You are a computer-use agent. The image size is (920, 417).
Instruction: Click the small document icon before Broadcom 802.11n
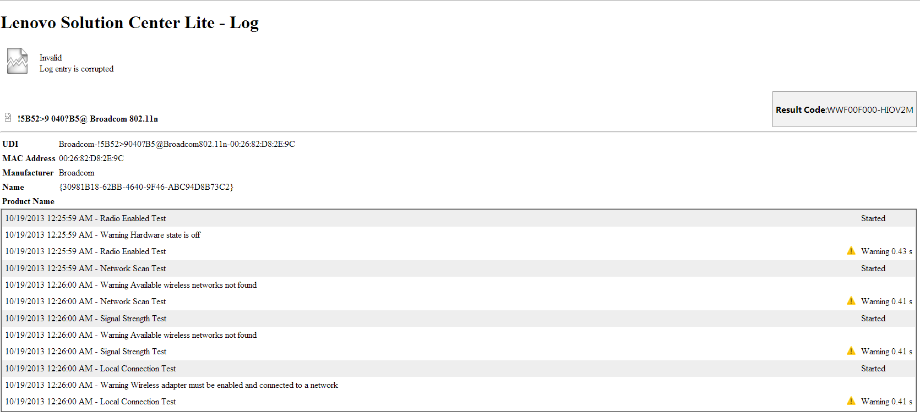tap(8, 117)
